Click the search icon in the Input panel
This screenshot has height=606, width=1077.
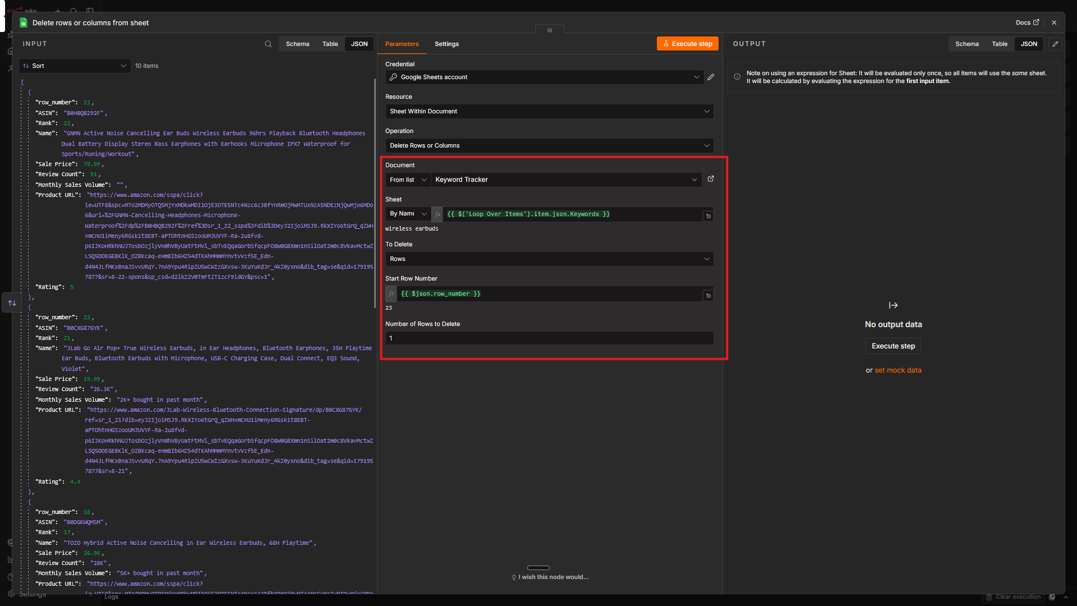(268, 44)
